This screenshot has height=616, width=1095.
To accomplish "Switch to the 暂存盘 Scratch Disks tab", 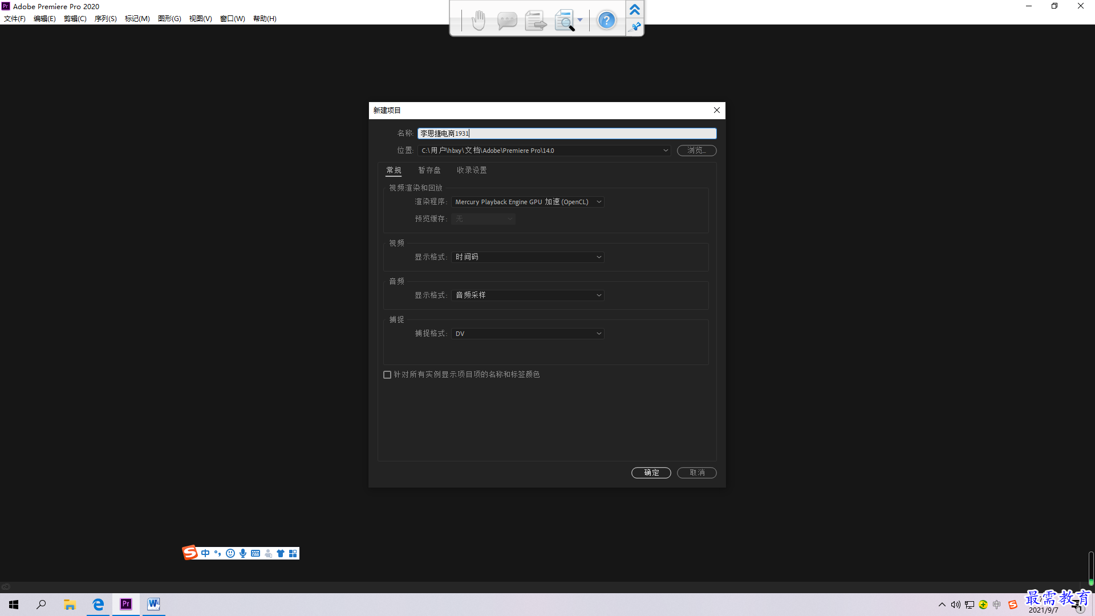I will (429, 170).
